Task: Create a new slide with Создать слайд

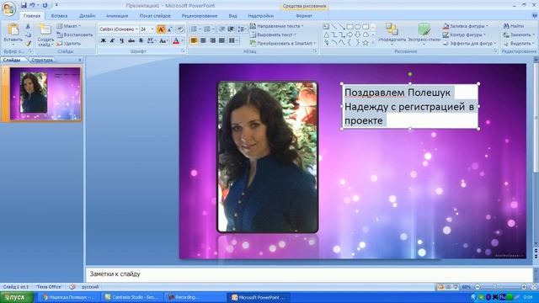Action: click(45, 35)
